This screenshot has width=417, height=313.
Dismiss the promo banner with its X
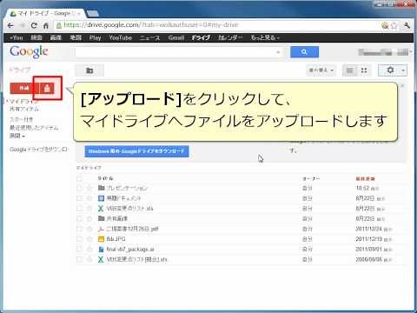point(402,86)
